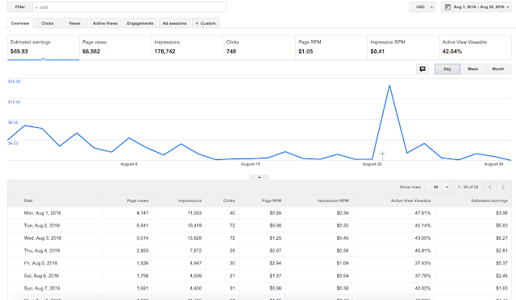Open the USD currency dropdown
The height and width of the screenshot is (300, 516).
pos(422,7)
